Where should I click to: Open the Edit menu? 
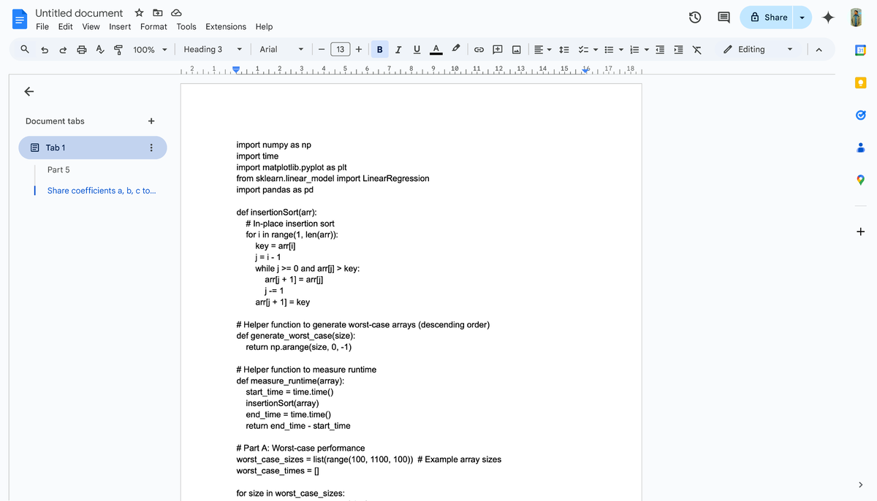[x=66, y=26]
